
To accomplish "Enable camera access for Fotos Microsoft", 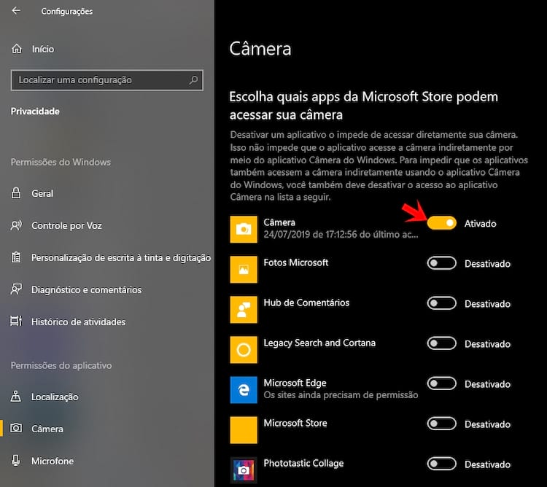I will (x=441, y=263).
